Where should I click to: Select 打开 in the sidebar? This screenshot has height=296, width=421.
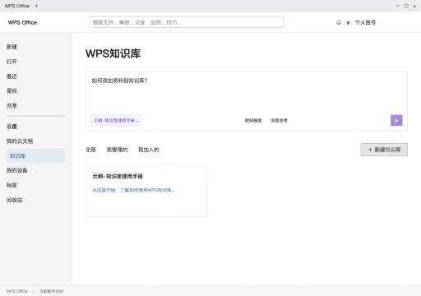(x=12, y=62)
